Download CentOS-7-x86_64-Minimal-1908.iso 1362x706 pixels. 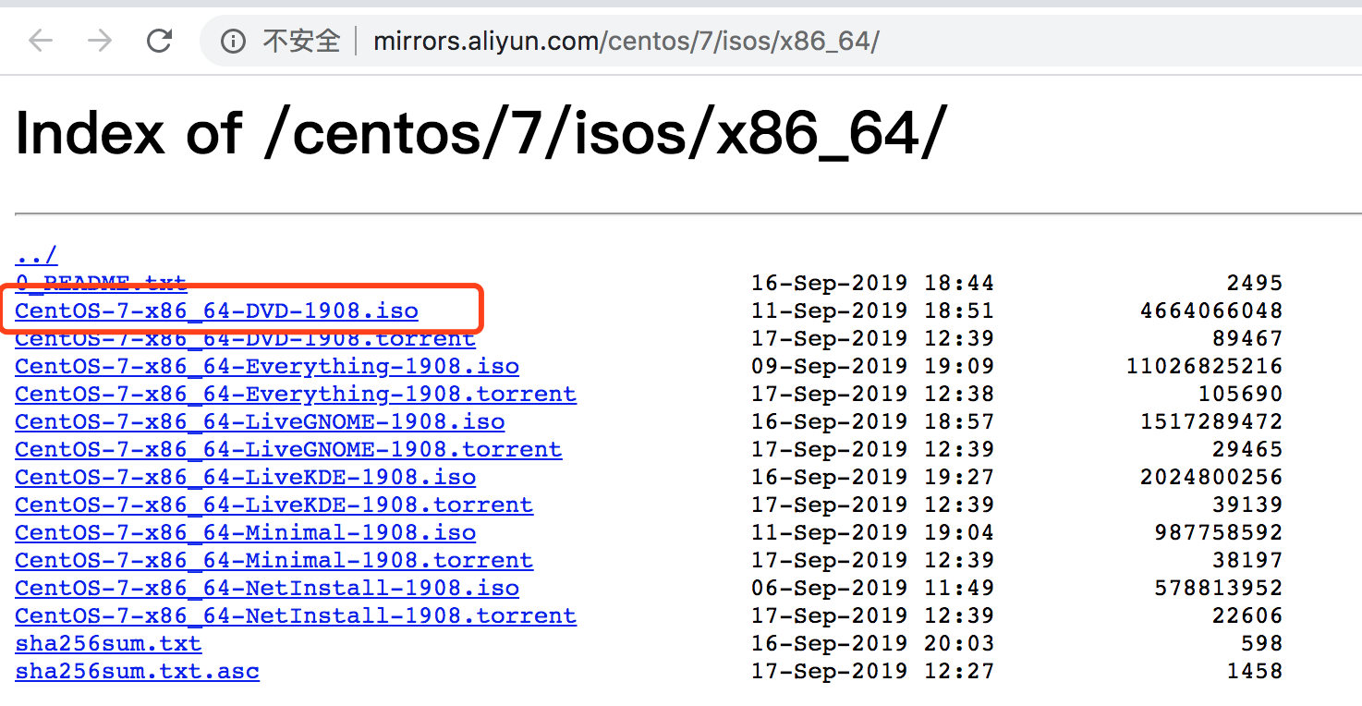pyautogui.click(x=245, y=532)
